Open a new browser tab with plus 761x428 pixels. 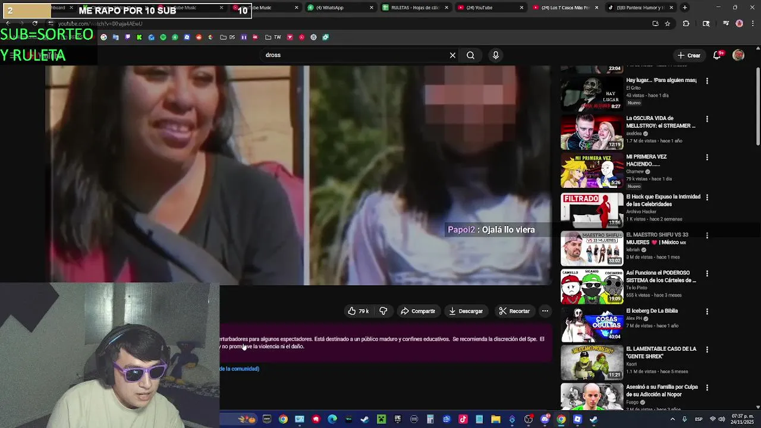[685, 8]
